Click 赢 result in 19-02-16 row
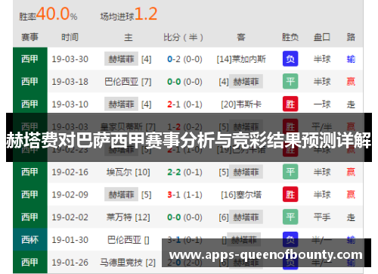Image resolution: width=378 pixels, height=274 pixels. [351, 172]
